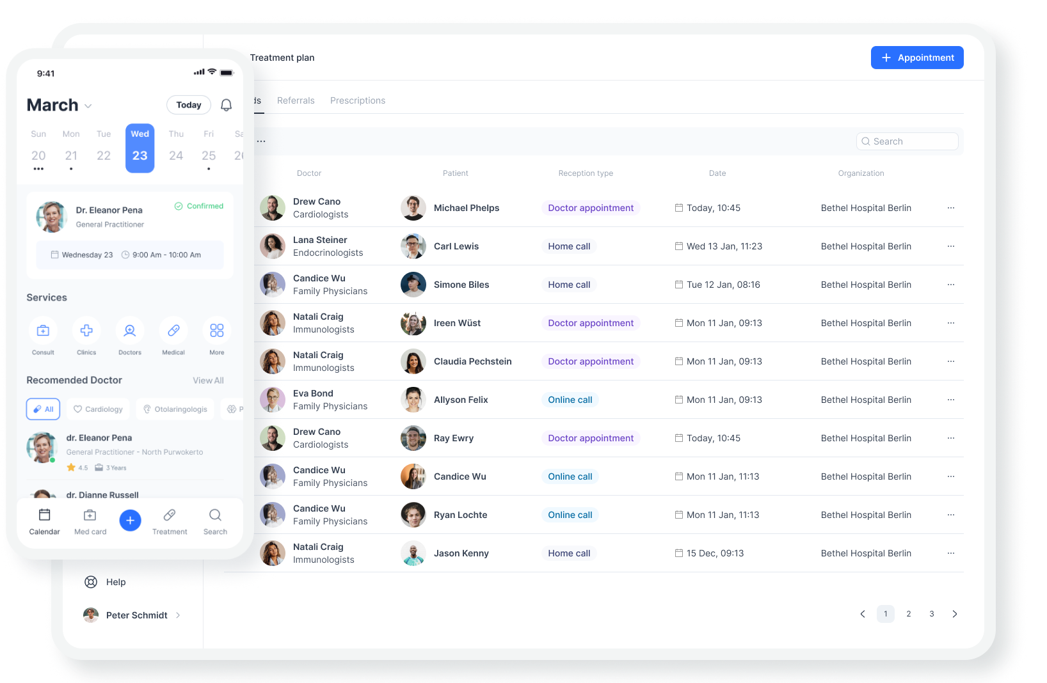Click patient Candice Wu's avatar
This screenshot has width=1047, height=683.
pyautogui.click(x=413, y=476)
